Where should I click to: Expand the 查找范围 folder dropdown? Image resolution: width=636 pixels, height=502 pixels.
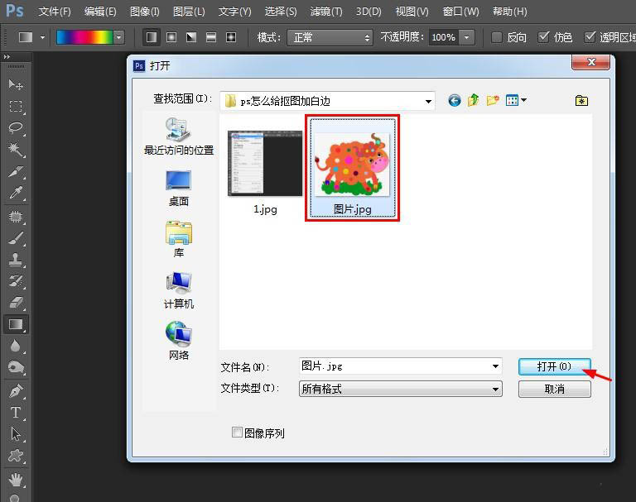[428, 101]
